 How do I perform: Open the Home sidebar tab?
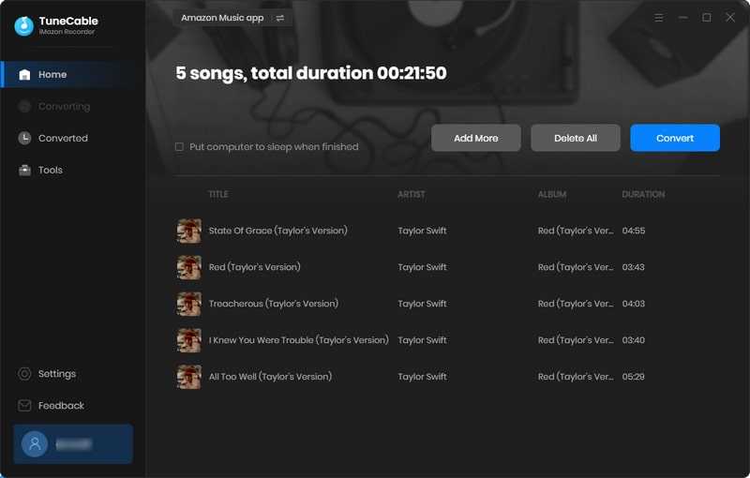73,75
